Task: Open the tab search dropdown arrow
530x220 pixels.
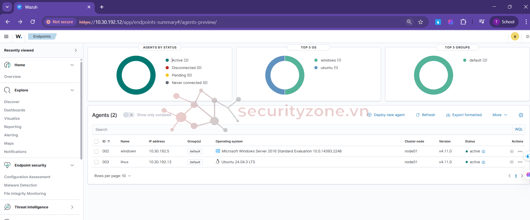Action: coord(7,7)
